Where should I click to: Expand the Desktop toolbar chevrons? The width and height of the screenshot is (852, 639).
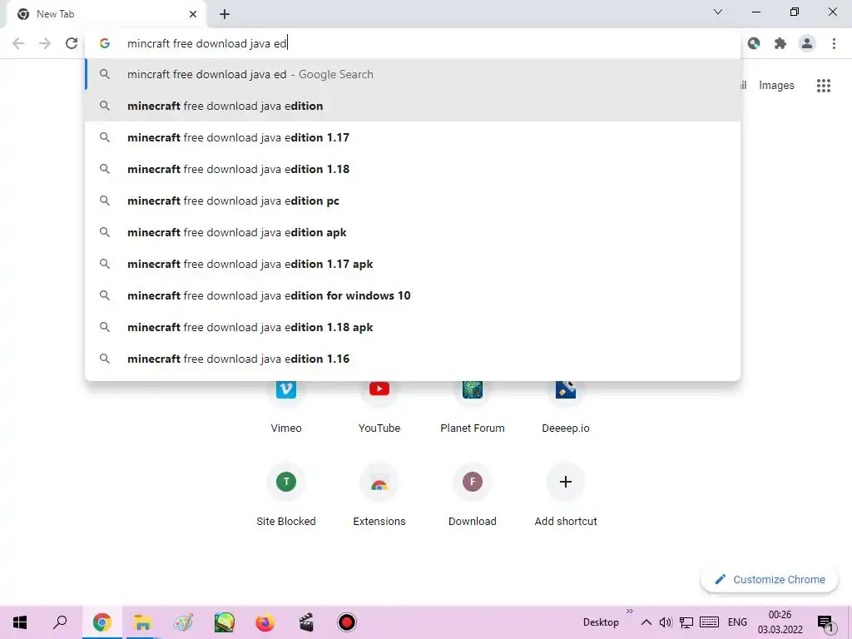click(630, 612)
